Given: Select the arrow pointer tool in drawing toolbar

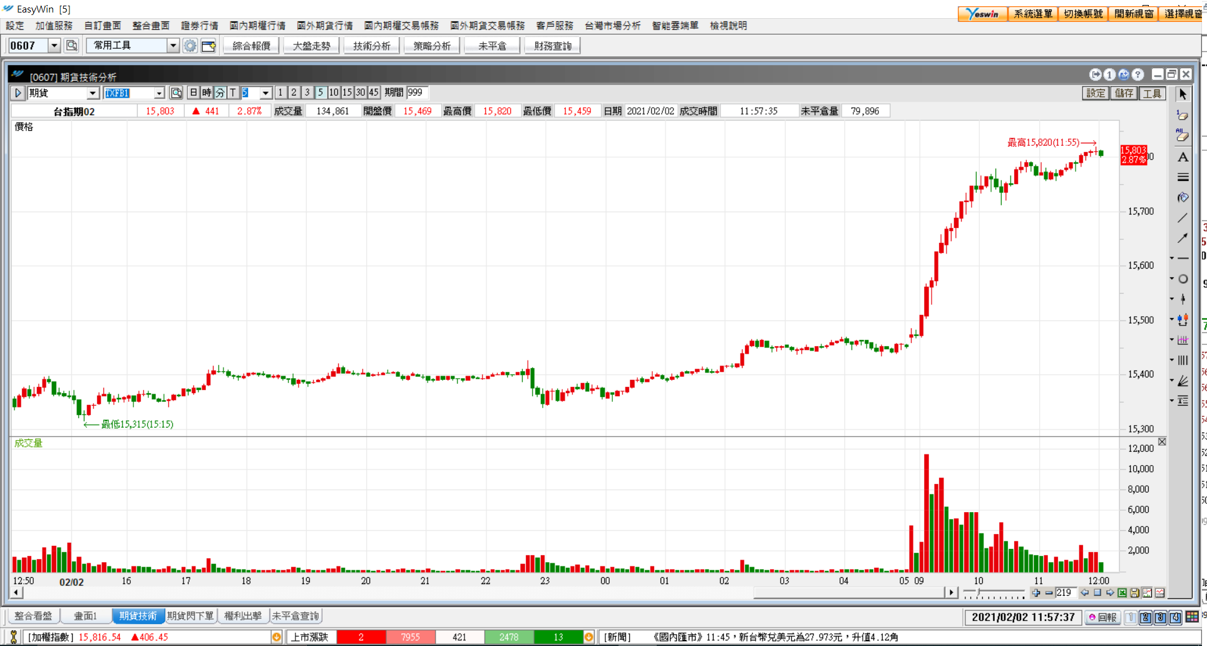Looking at the screenshot, I should point(1183,94).
